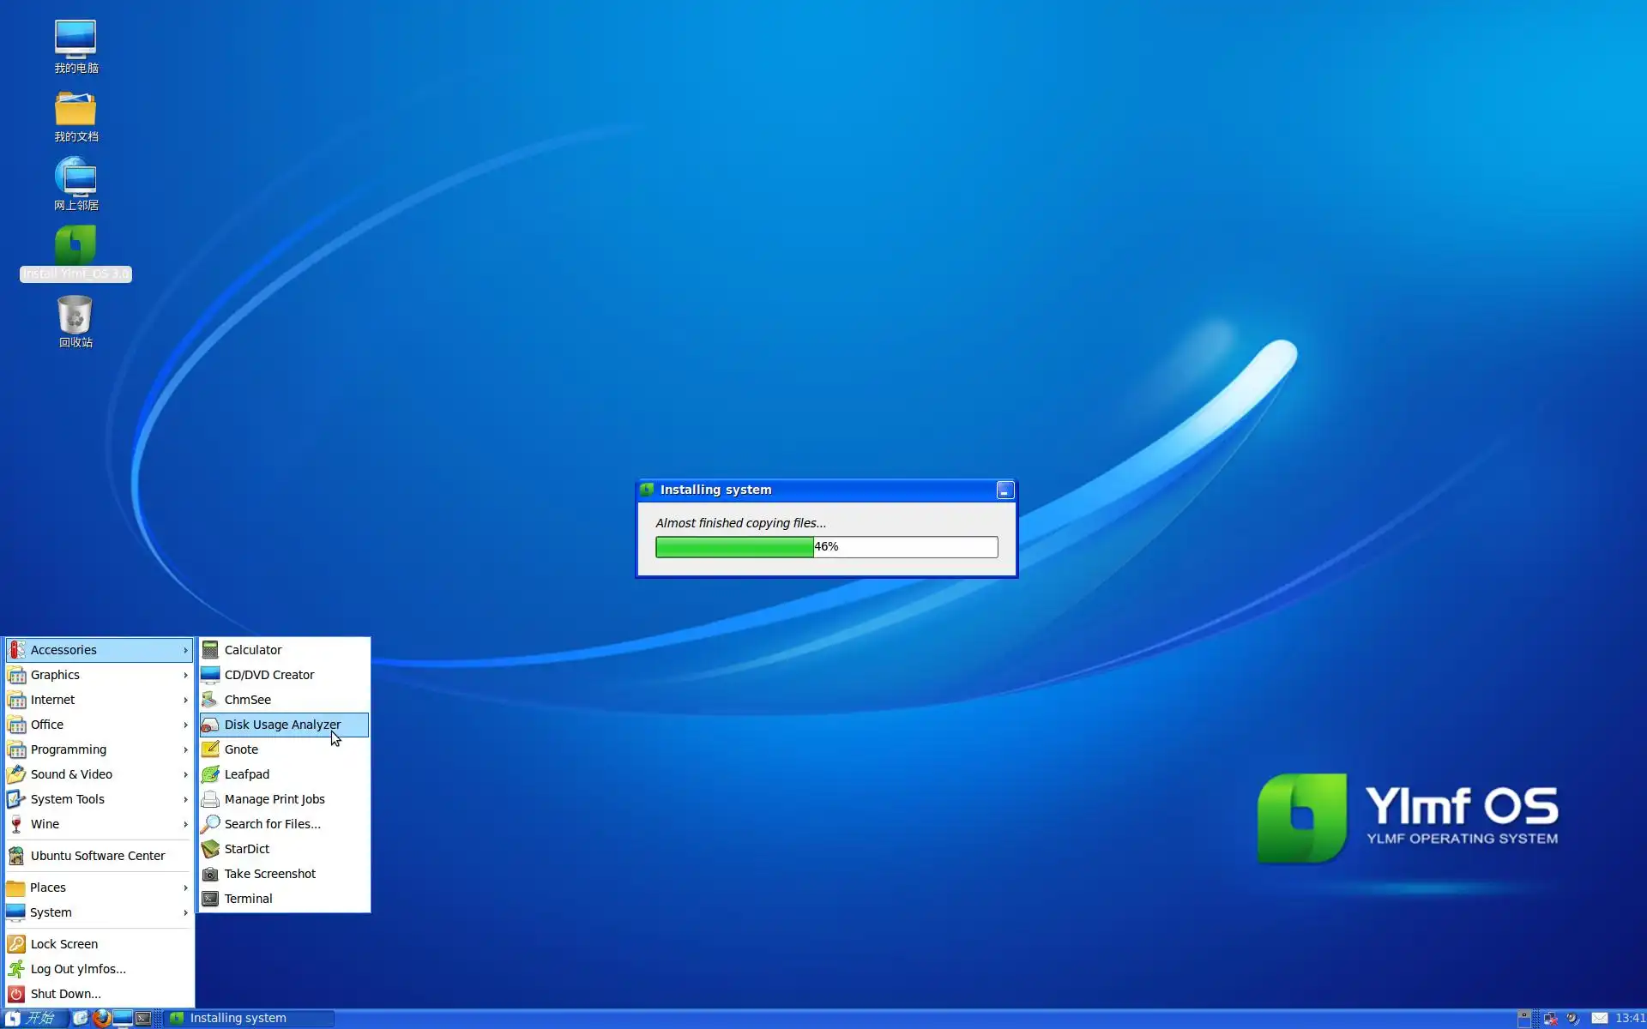
Task: Open the network connection tray icon
Action: 1550,1018
